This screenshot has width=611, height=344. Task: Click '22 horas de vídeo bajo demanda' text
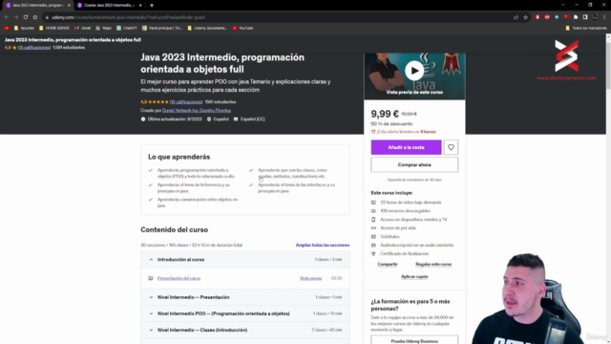coord(411,203)
